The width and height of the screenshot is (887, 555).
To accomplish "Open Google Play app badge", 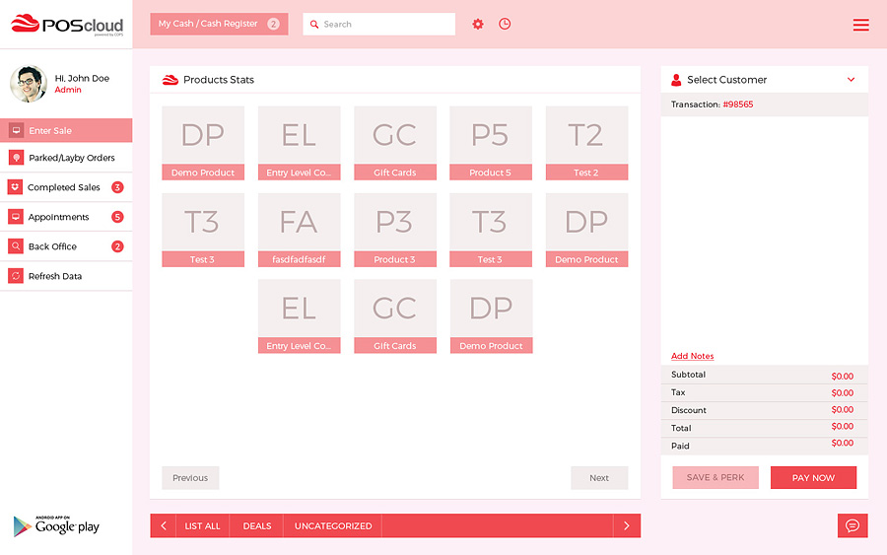I will [x=57, y=525].
